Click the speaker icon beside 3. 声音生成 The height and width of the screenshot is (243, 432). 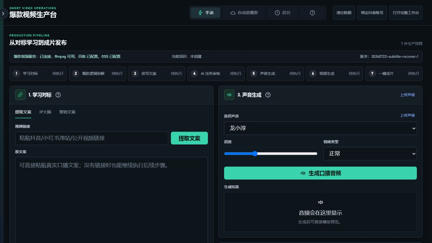[x=229, y=95]
